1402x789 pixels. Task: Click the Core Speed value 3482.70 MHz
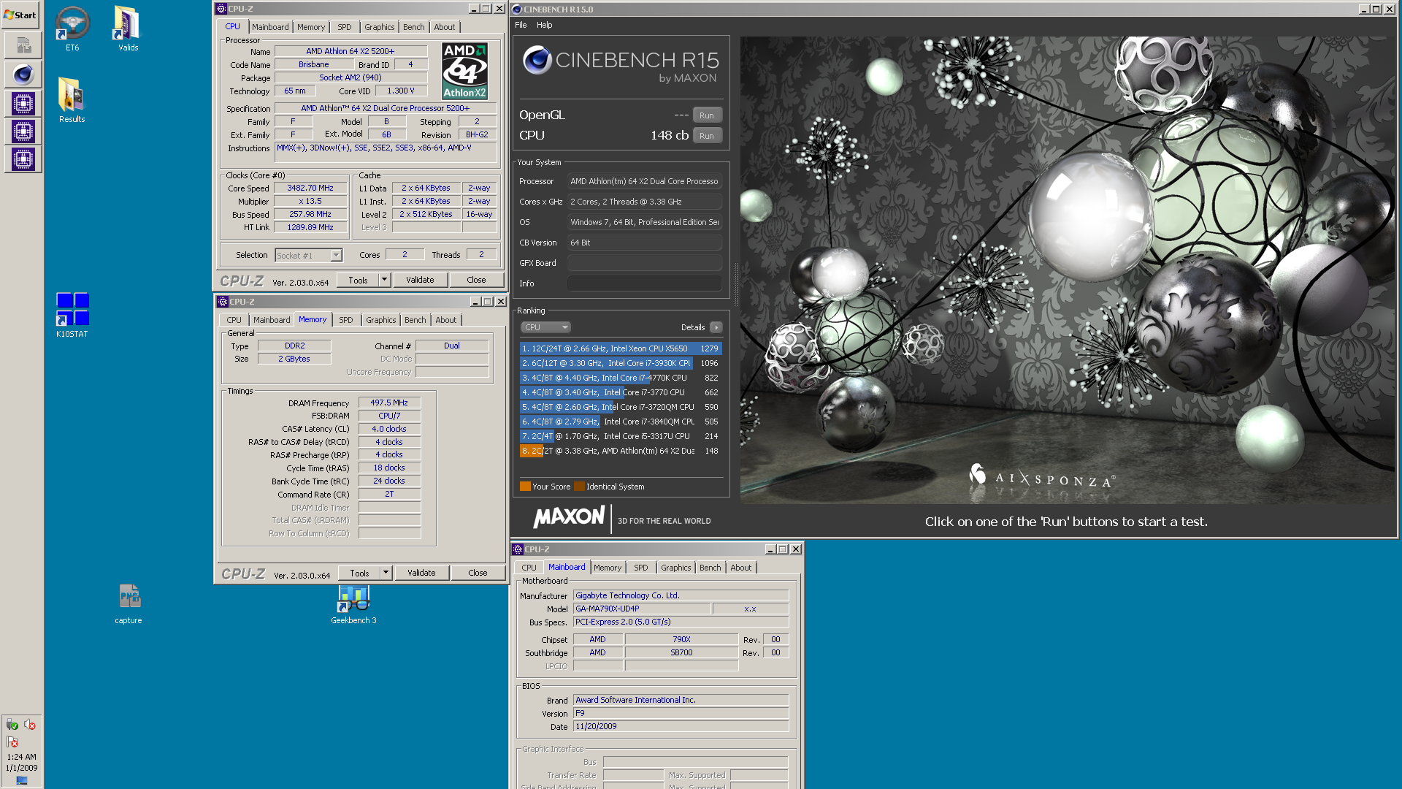(310, 188)
